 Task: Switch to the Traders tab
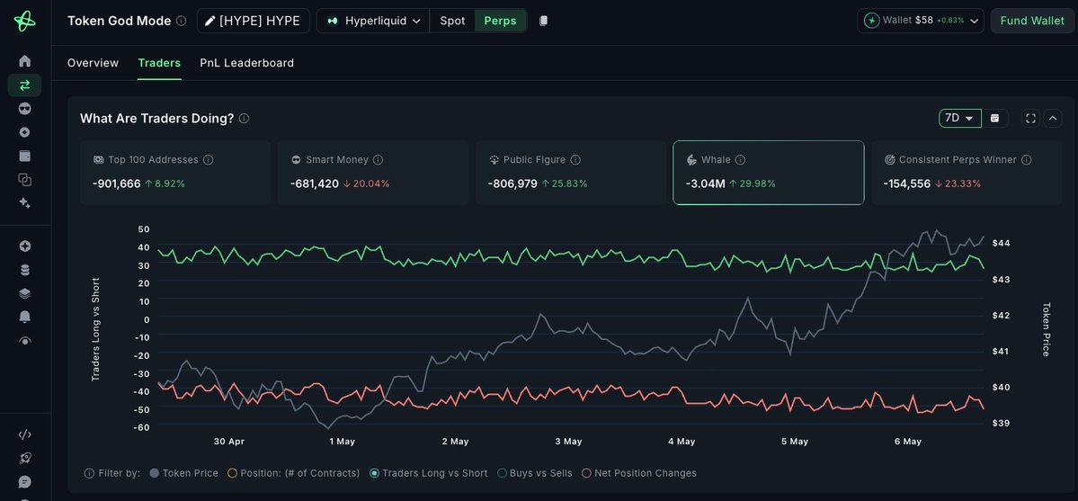click(159, 63)
